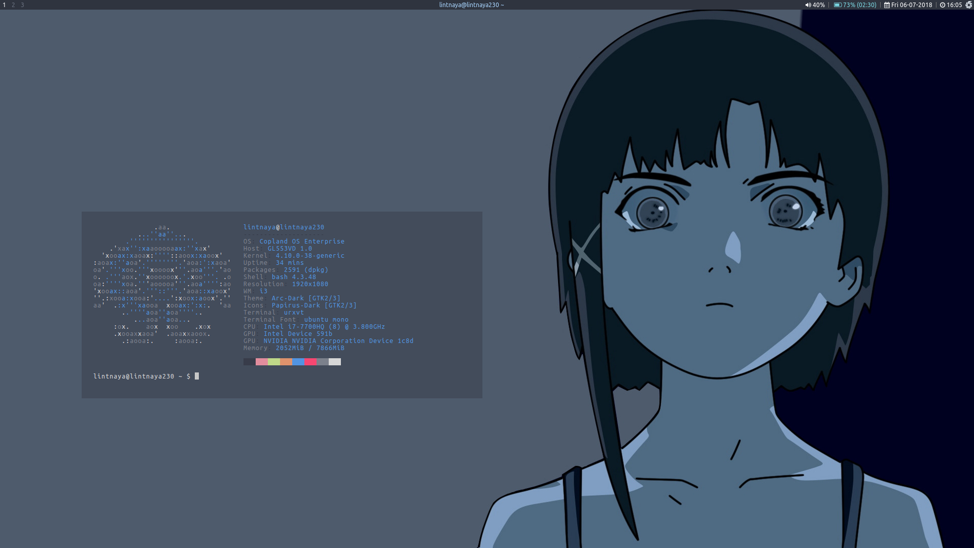Click the swirl tray icon at far right
This screenshot has height=548, width=974.
pyautogui.click(x=968, y=5)
